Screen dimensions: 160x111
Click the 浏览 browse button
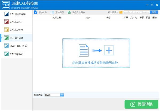click(154, 12)
